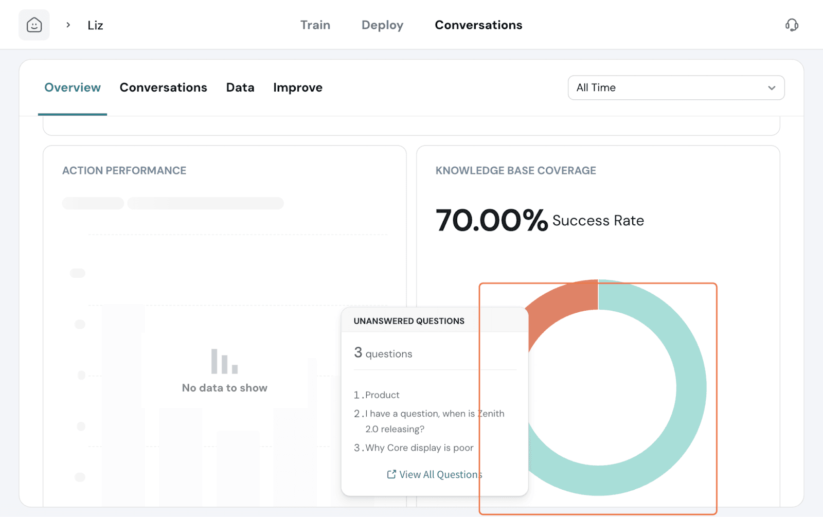
Task: Switch to the Train tab
Action: point(315,25)
